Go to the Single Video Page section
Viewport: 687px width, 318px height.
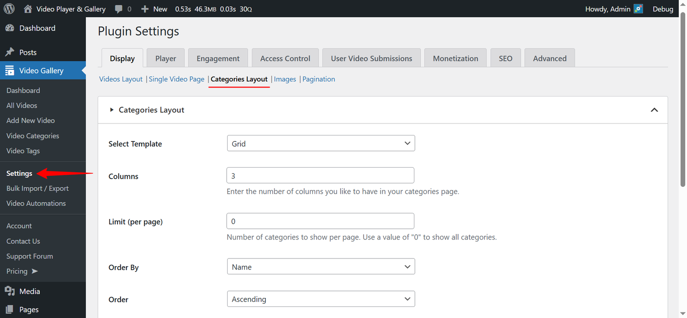coord(176,79)
